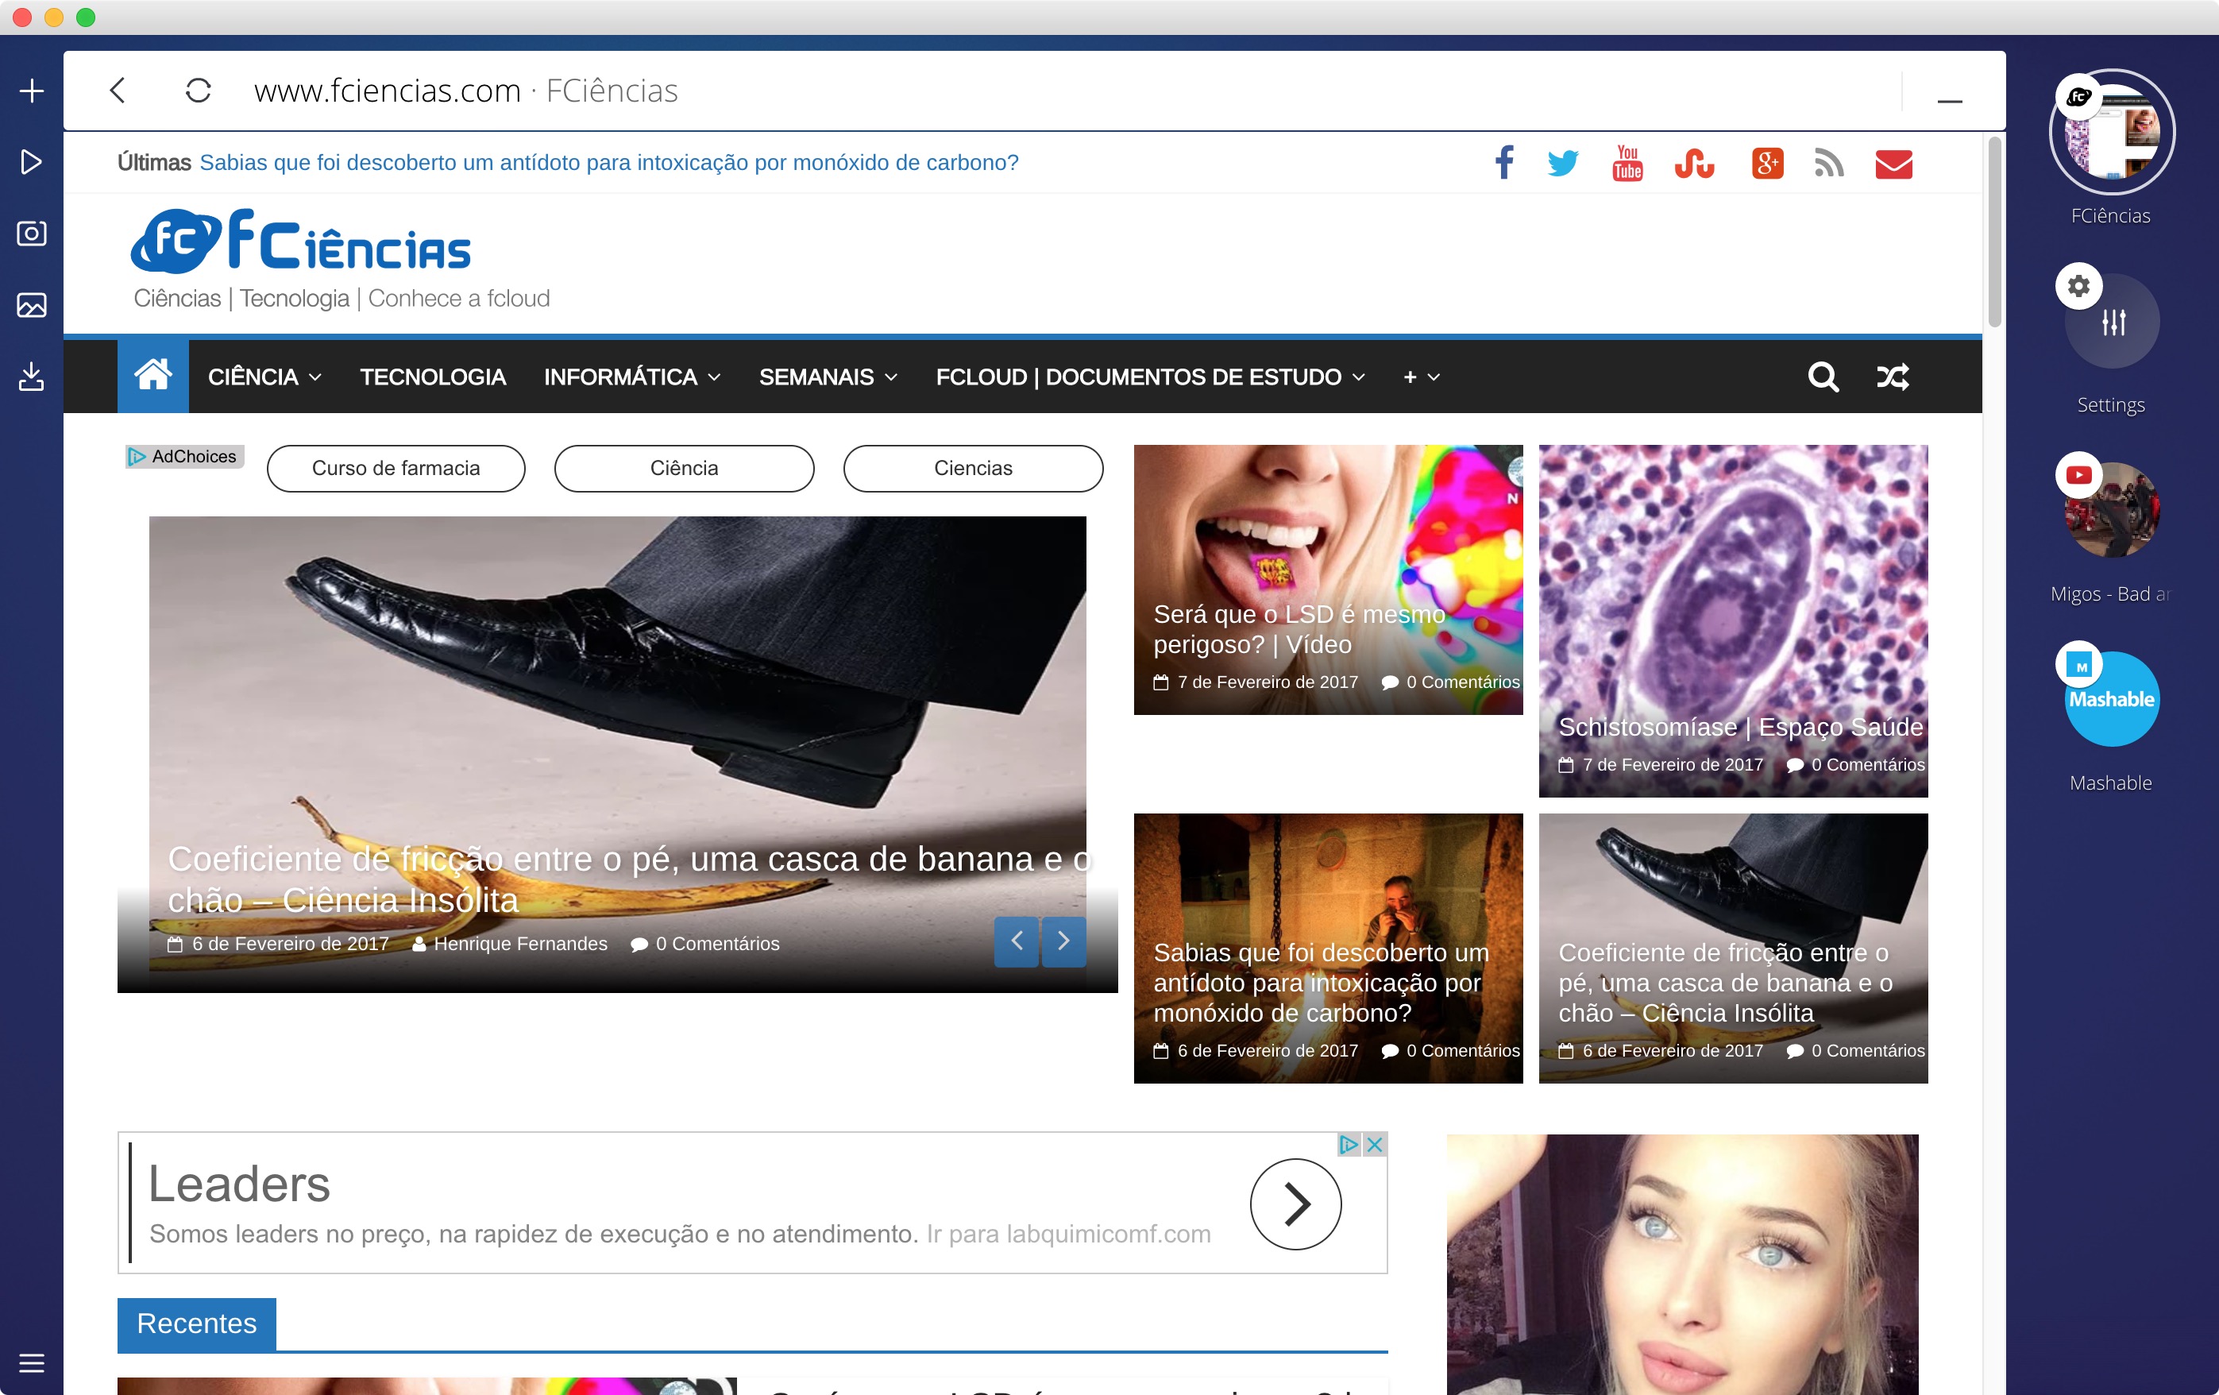Expand the SEMANAIS dropdown menu
2219x1395 pixels.
pos(828,377)
